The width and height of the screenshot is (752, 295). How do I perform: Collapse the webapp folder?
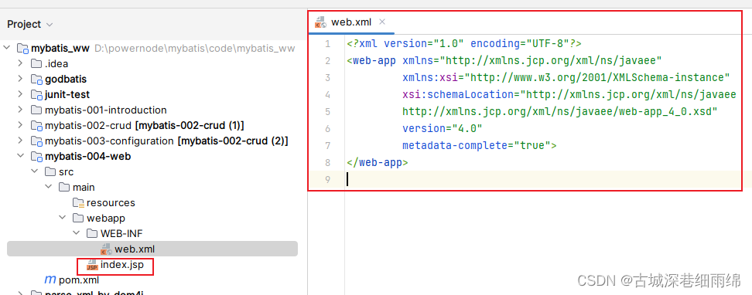tap(63, 218)
